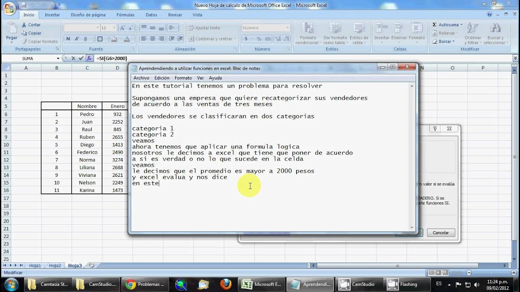Click the Excel help question mark
The width and height of the screenshot is (520, 292).
click(490, 15)
